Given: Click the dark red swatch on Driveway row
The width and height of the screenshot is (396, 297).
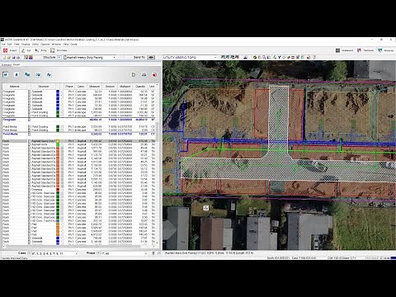Looking at the screenshot, I should pyautogui.click(x=58, y=190).
